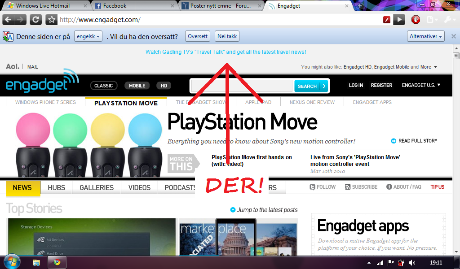Image resolution: width=460 pixels, height=269 pixels.
Task: Show hidden system tray icons
Action: (369, 263)
